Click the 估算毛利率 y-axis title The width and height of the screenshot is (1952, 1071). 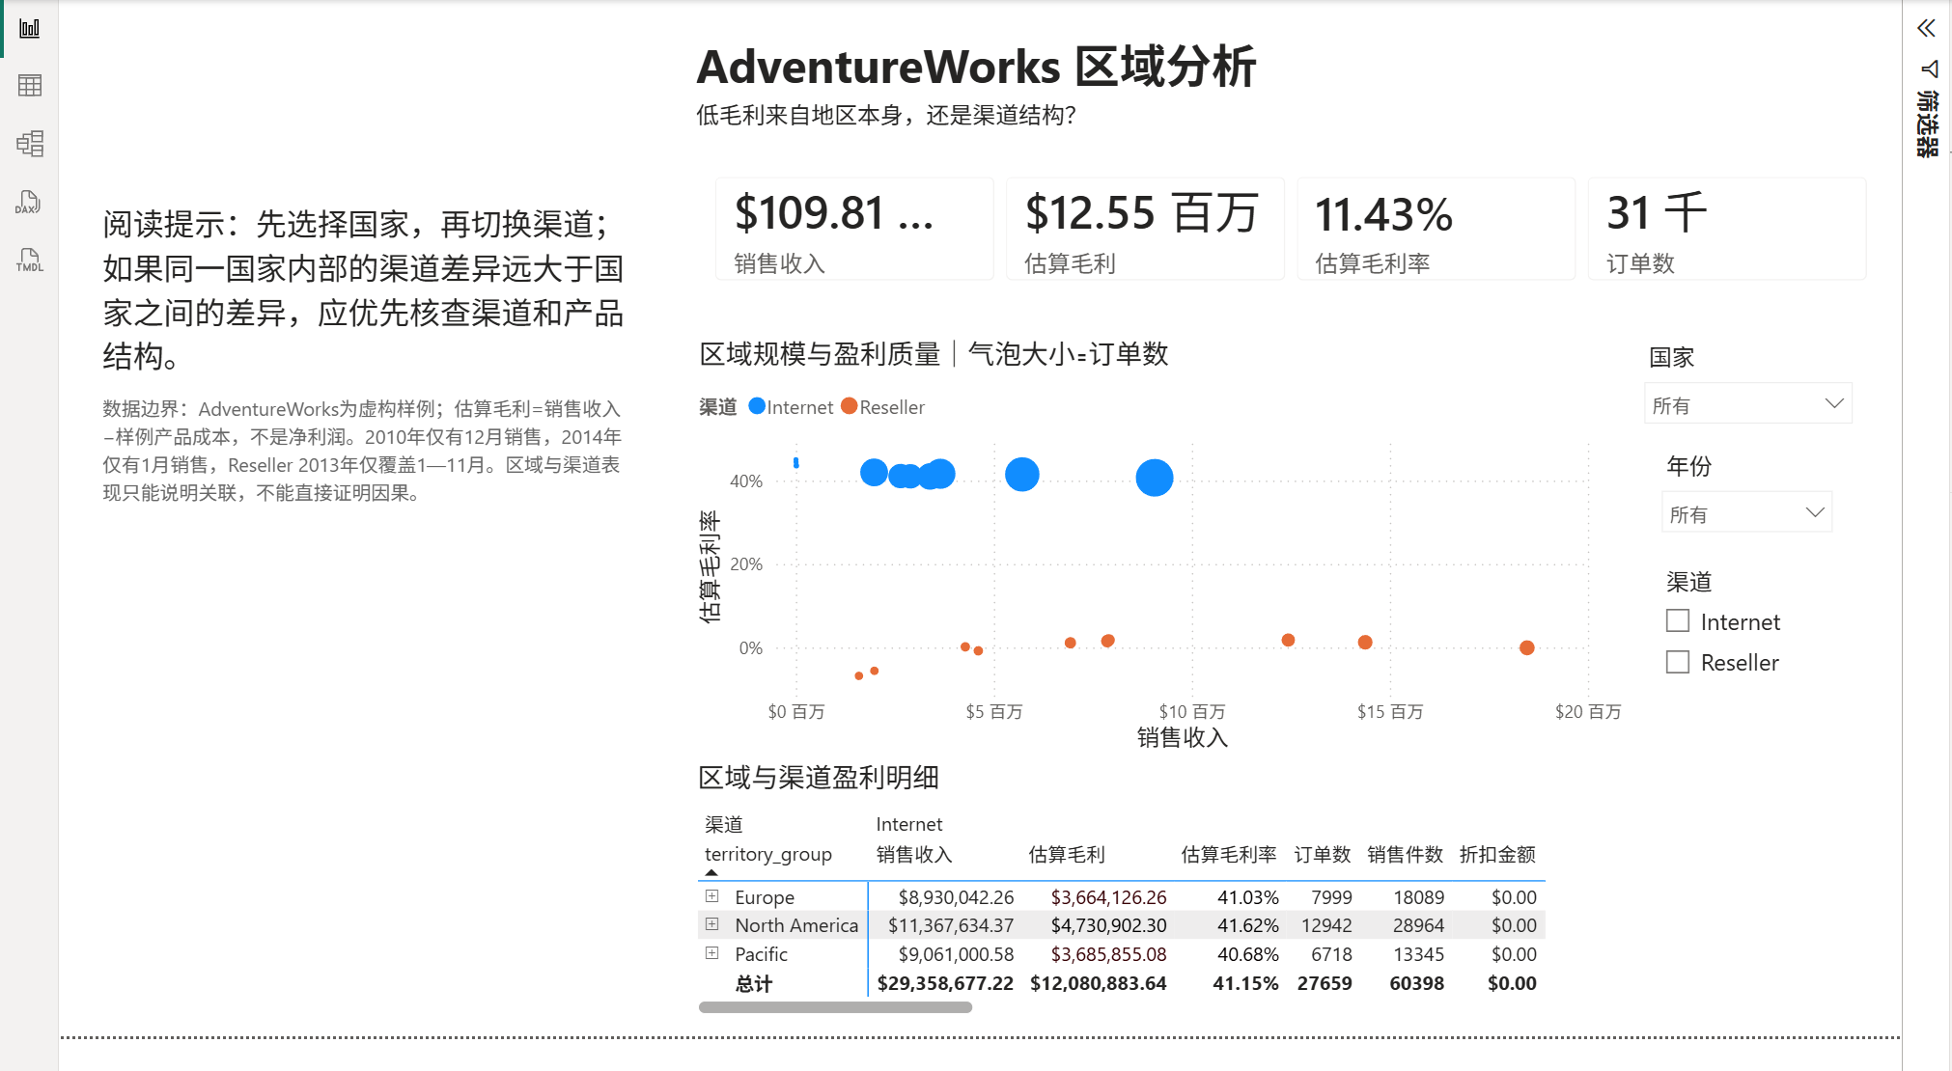710,566
